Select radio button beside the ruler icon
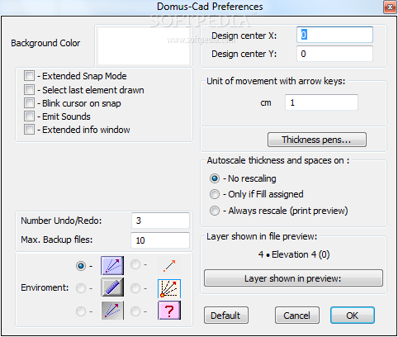This screenshot has width=398, height=337. pos(81,288)
